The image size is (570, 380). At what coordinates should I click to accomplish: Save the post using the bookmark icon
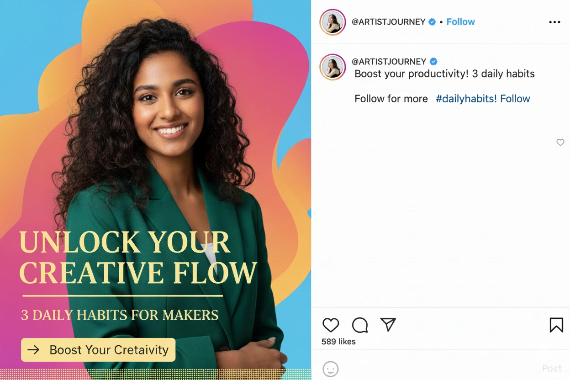point(556,325)
